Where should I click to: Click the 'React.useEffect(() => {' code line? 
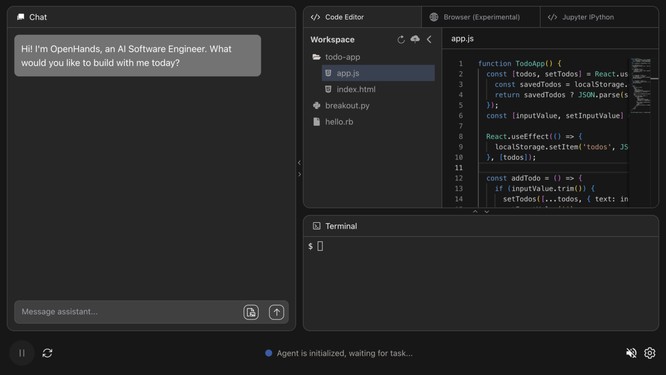coord(534,137)
